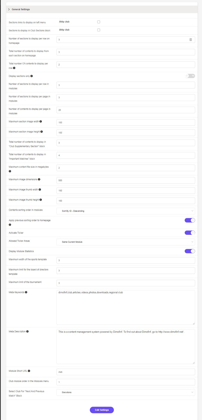Check Ahly club for Club Sections block
This screenshot has width=202, height=420.
point(99,30)
